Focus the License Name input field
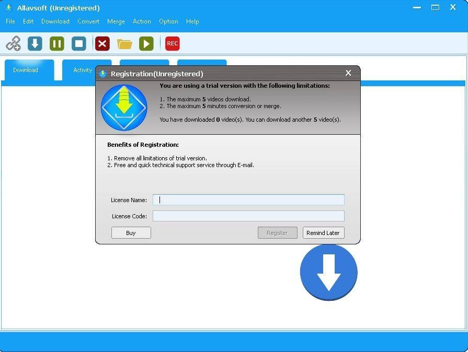 248,200
